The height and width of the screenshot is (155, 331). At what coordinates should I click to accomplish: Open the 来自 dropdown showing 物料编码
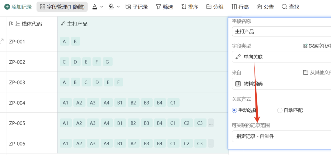(281, 84)
